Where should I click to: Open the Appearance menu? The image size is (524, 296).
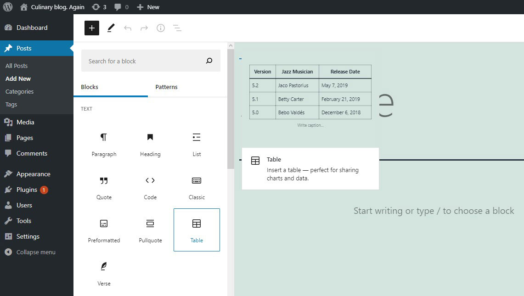[36, 174]
